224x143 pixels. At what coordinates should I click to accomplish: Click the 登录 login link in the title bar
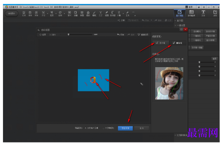[x=189, y=7]
